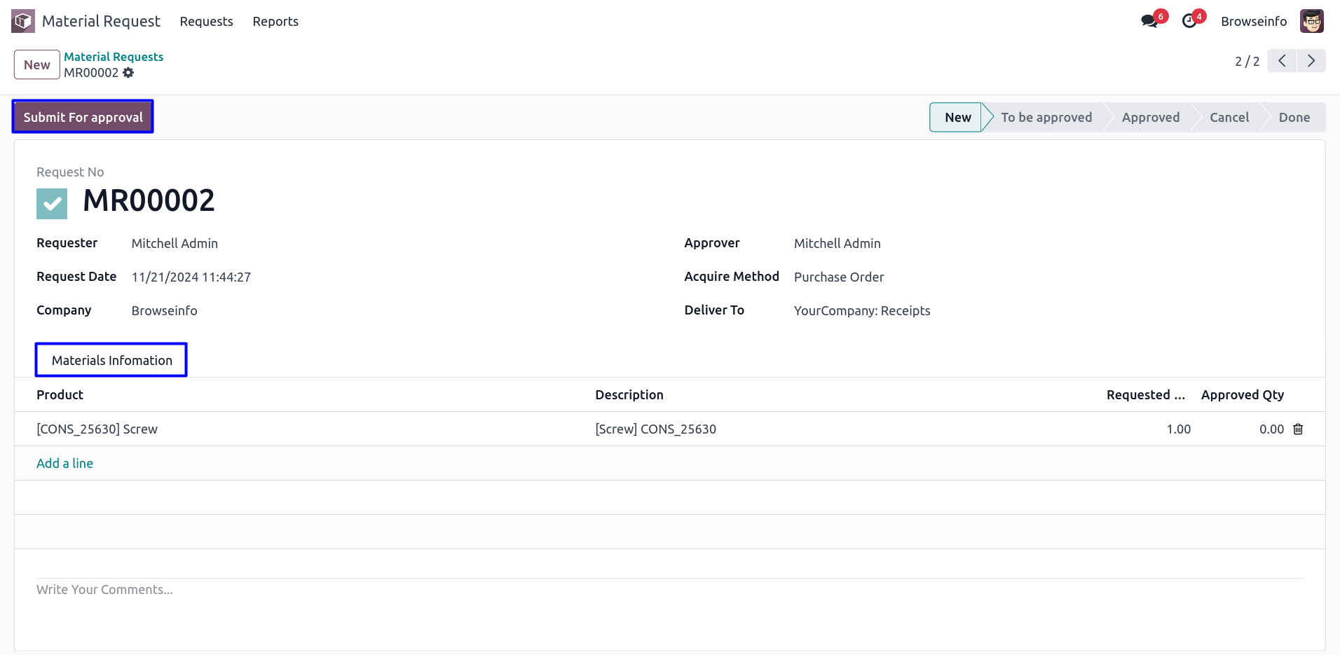Viewport: 1340px width, 655px height.
Task: Click the teal checkmark icon beside MR00002
Action: [52, 204]
